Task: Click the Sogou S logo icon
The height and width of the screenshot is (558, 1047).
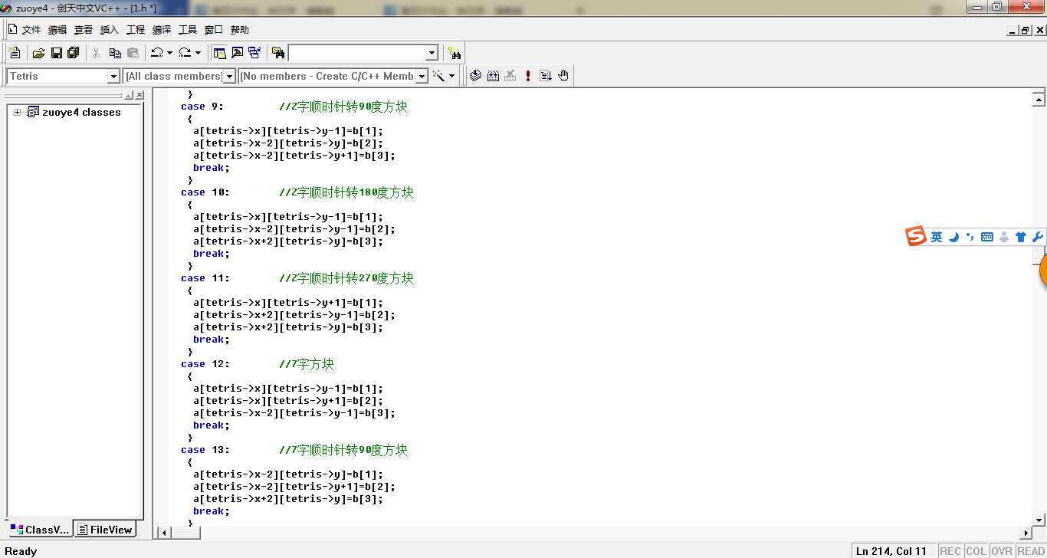Action: point(916,237)
